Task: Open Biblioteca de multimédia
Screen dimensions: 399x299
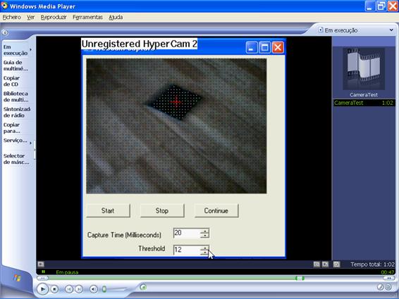Action: tap(16, 96)
